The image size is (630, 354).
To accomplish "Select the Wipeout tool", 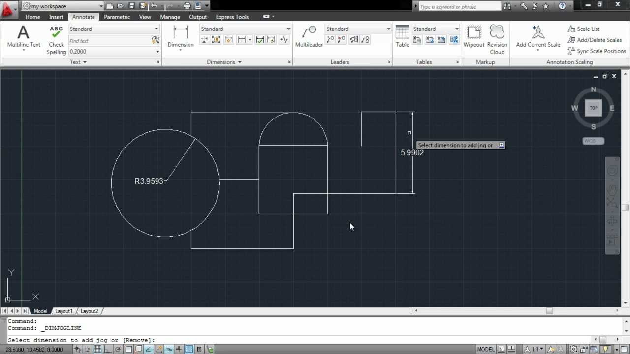I will [474, 37].
